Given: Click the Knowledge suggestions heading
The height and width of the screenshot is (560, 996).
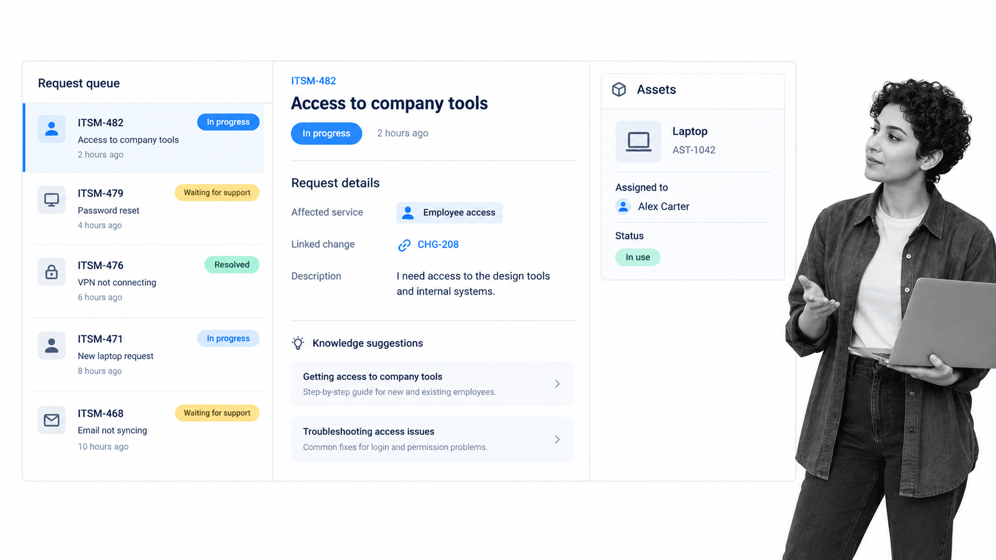Looking at the screenshot, I should pos(368,343).
